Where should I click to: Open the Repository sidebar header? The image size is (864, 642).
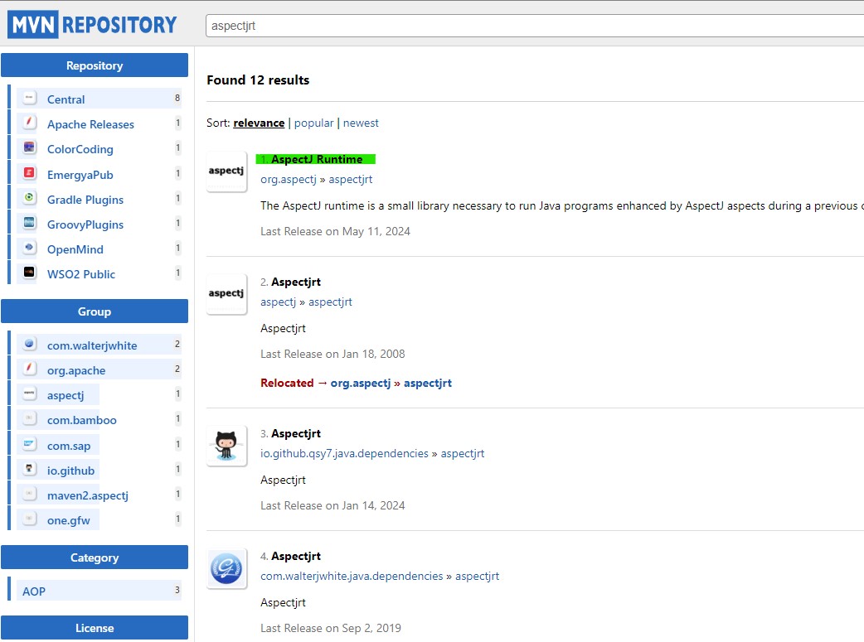point(95,65)
